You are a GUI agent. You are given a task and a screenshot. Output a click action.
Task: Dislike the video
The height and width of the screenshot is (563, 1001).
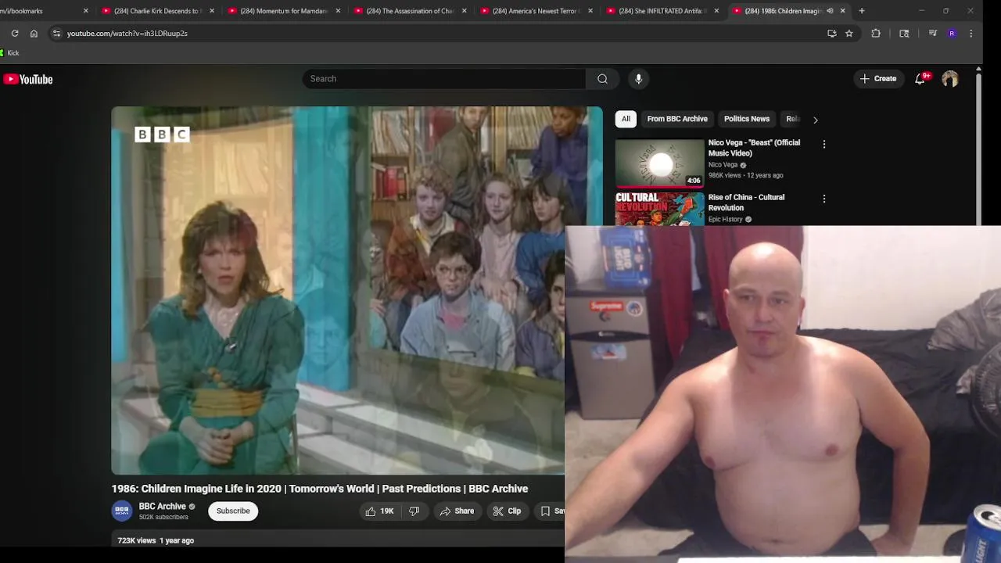pos(414,511)
